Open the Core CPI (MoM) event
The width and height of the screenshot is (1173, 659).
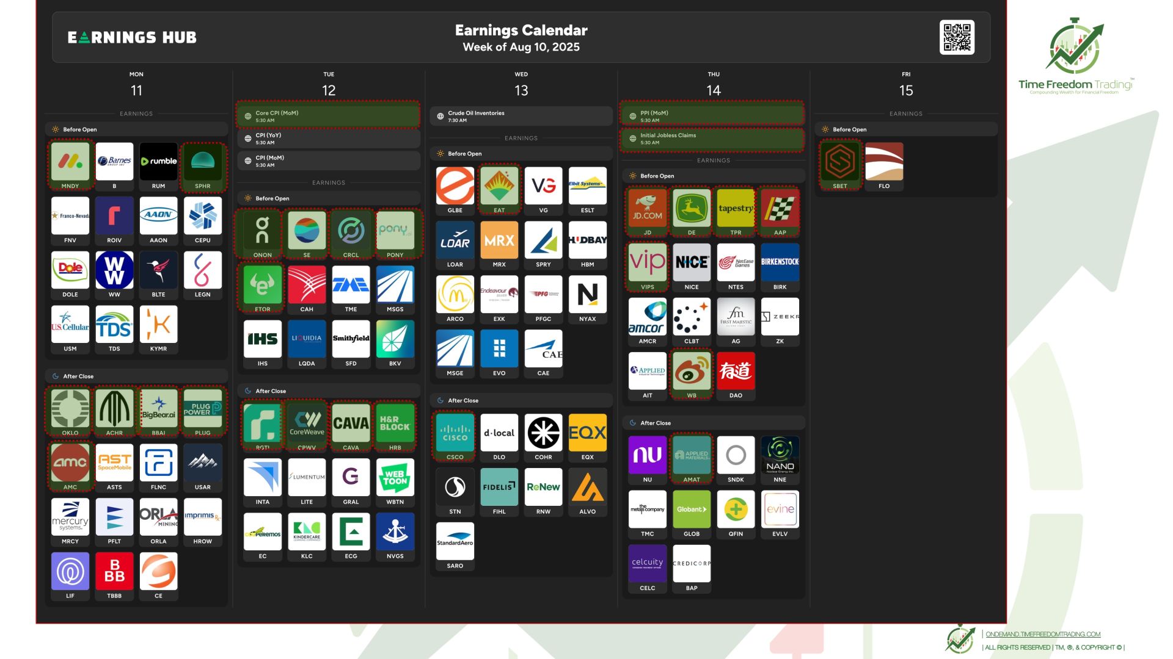pyautogui.click(x=329, y=116)
